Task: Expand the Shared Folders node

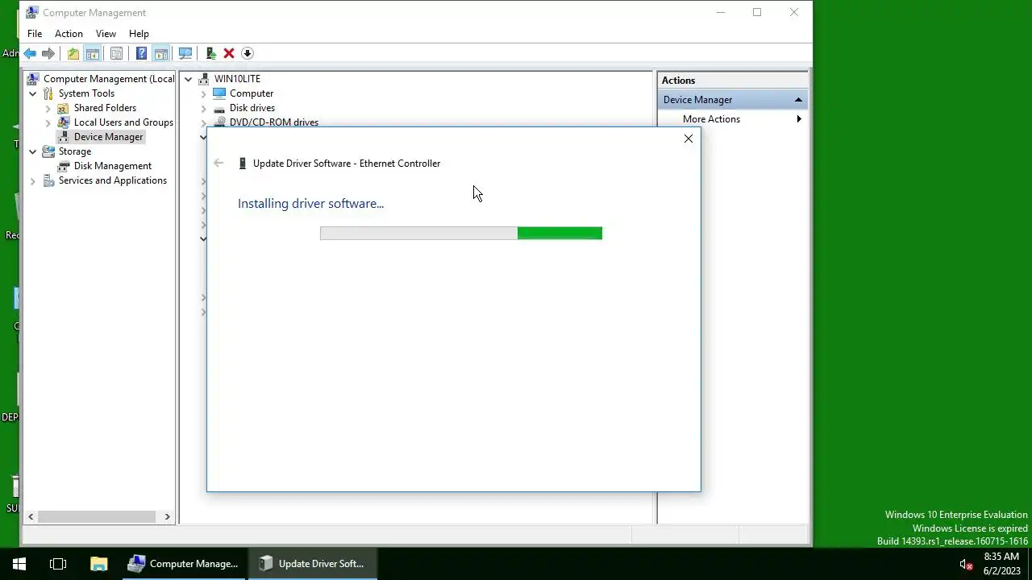Action: click(x=48, y=108)
